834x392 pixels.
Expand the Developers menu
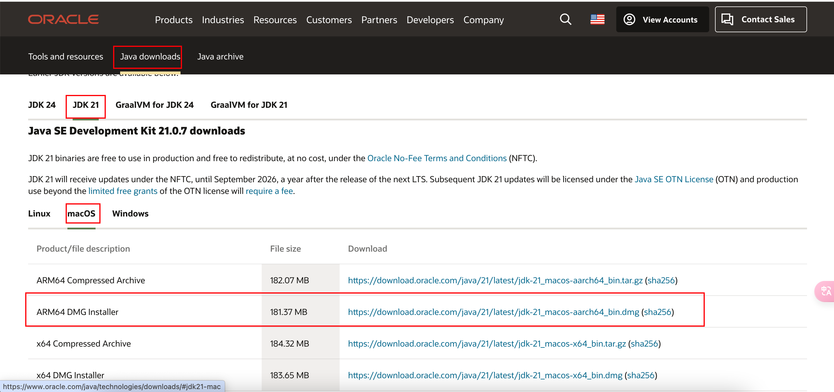click(x=430, y=20)
